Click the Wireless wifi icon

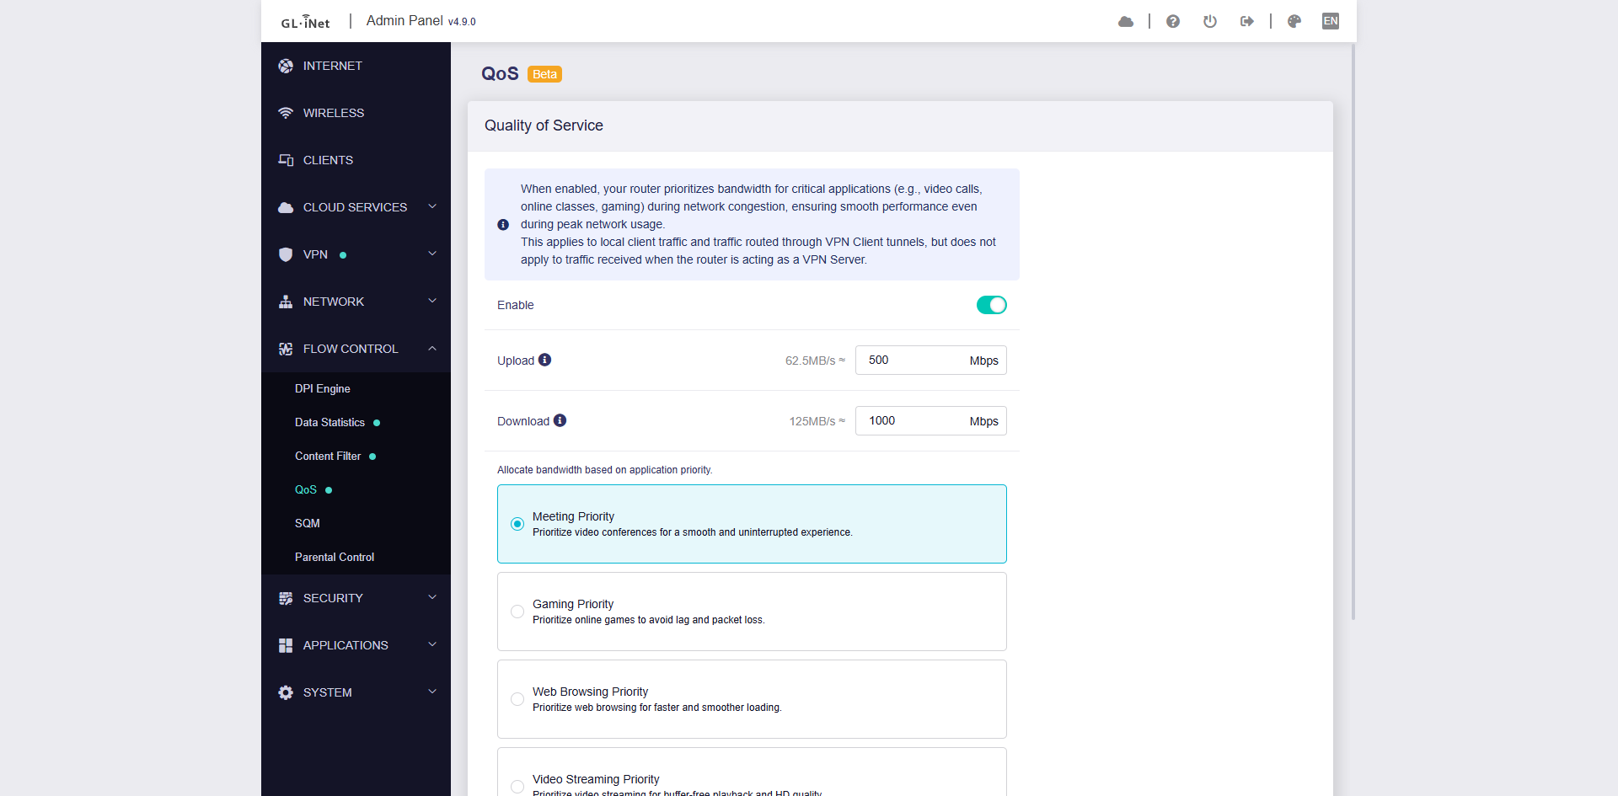click(x=286, y=113)
